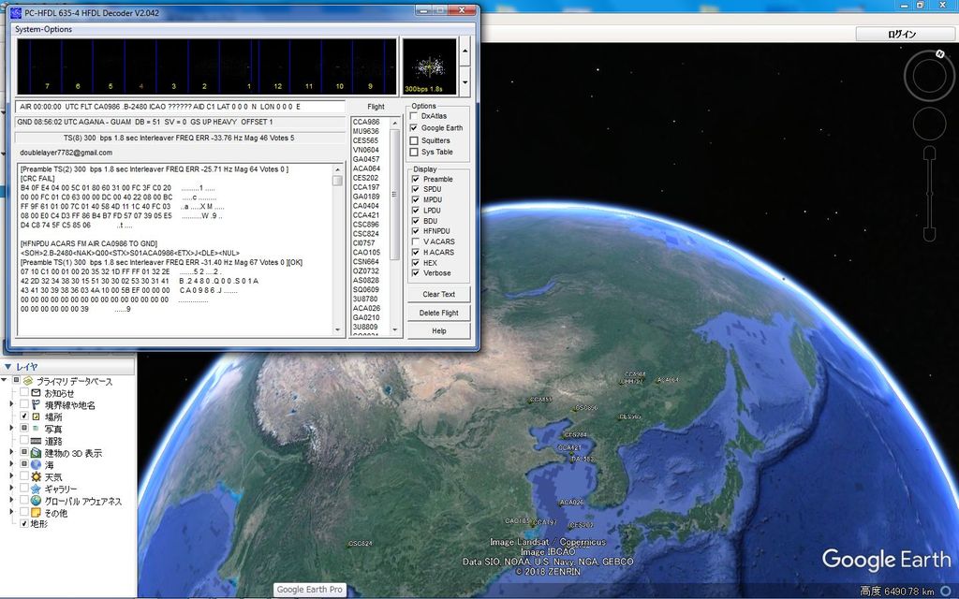Click the グローバルアウェアネス globe icon
The height and width of the screenshot is (599, 959).
[35, 499]
